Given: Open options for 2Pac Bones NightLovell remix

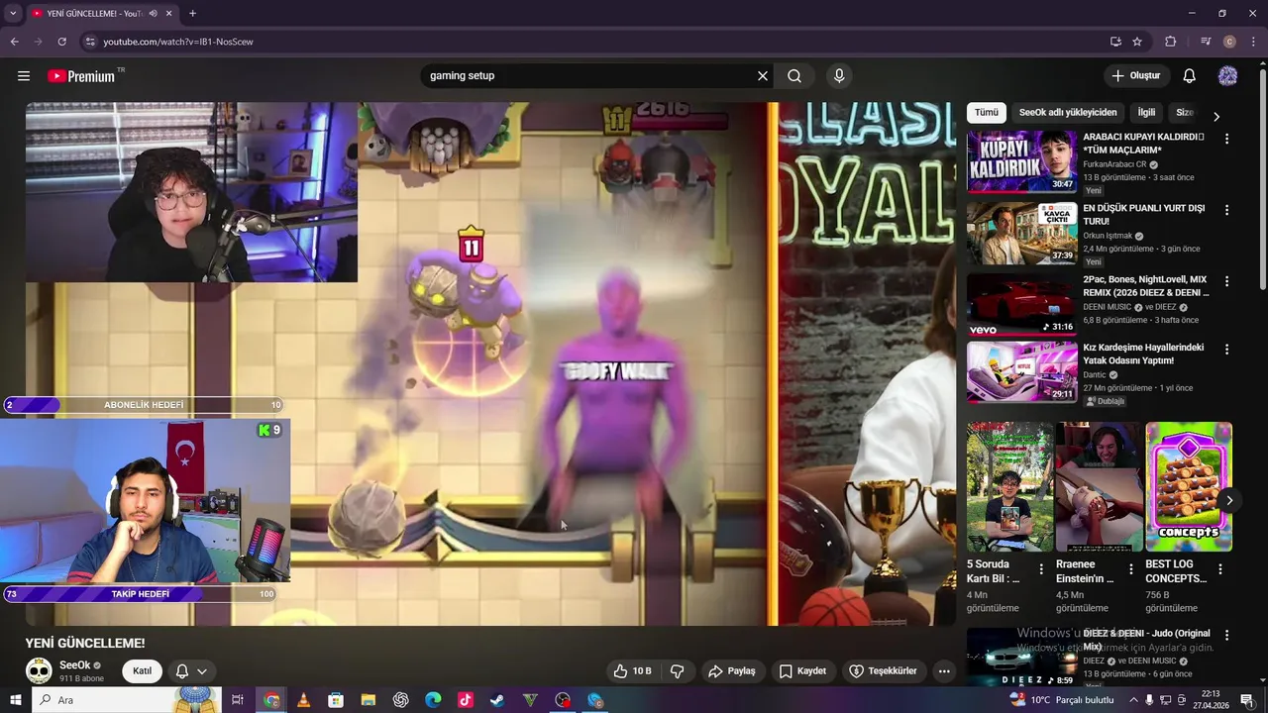Looking at the screenshot, I should click(1226, 282).
